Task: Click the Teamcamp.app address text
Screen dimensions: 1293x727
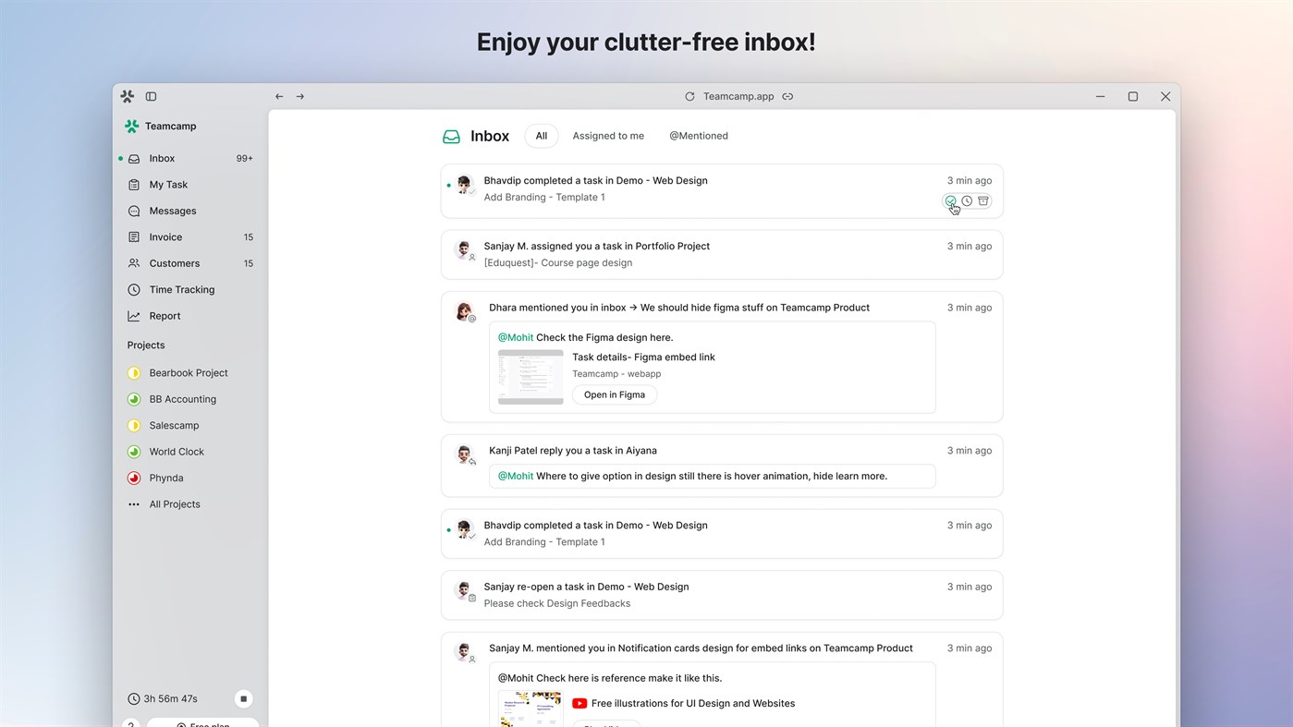Action: tap(738, 96)
